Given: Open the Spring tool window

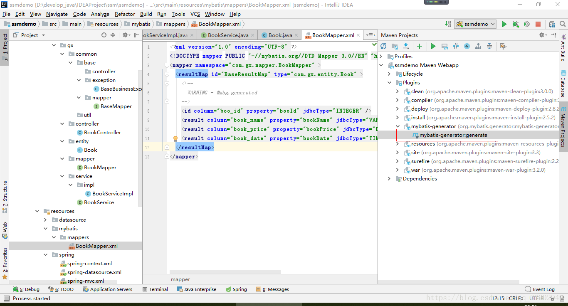Looking at the screenshot, I should click(236, 289).
